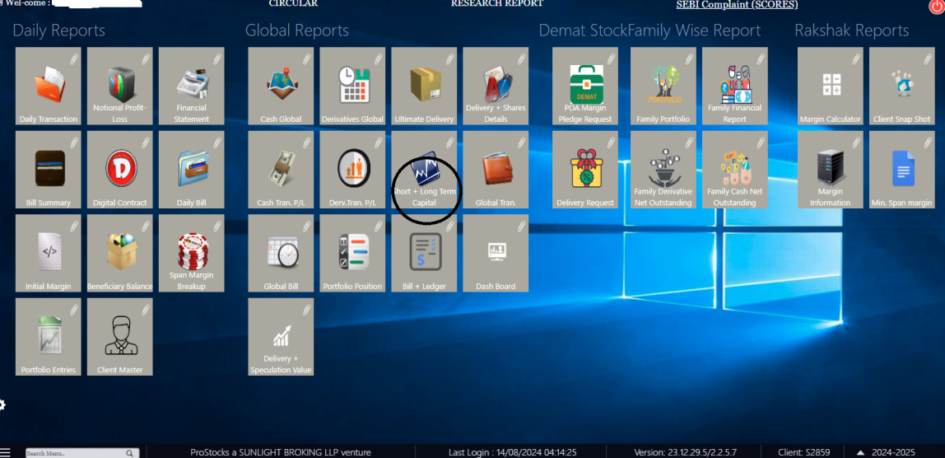Open the Min. Span margin tile
The image size is (945, 458).
[x=902, y=171]
